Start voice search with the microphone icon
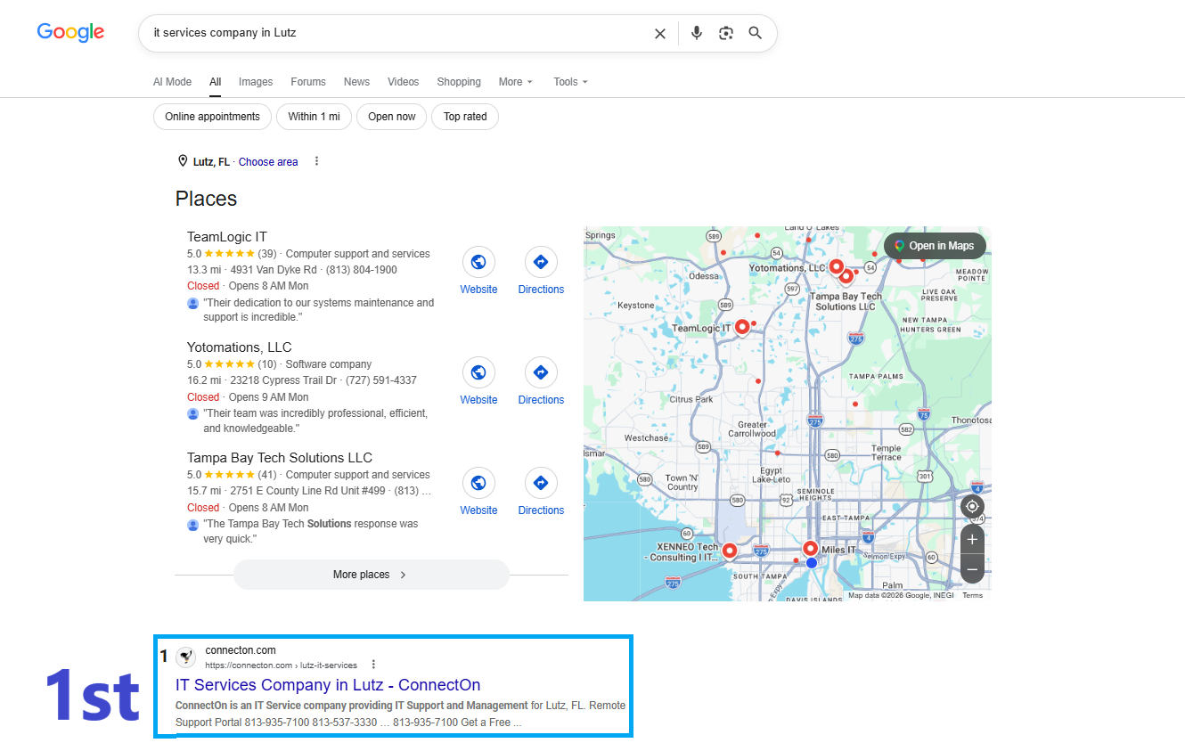The height and width of the screenshot is (743, 1185). 697,33
